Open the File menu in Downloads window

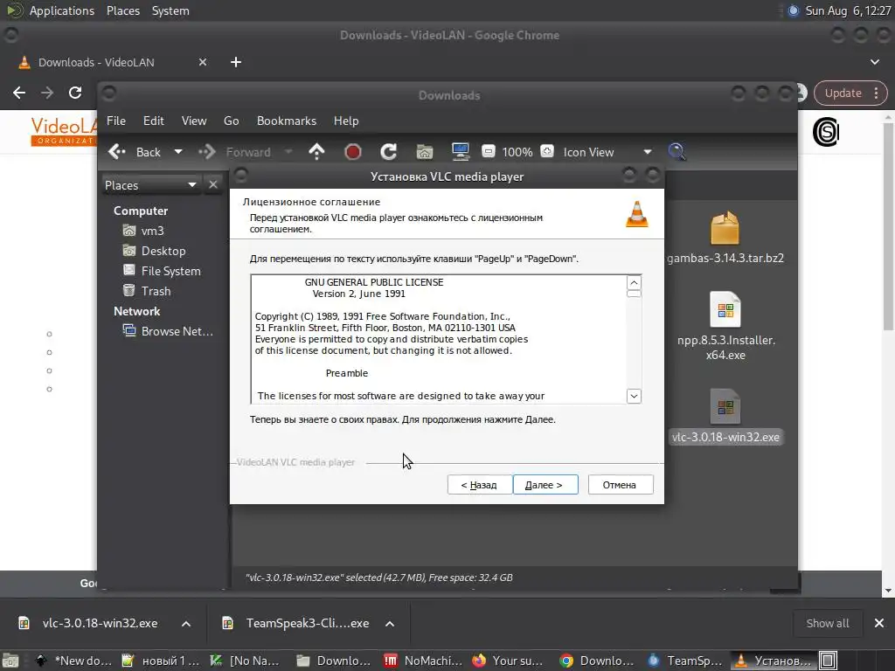click(x=116, y=121)
